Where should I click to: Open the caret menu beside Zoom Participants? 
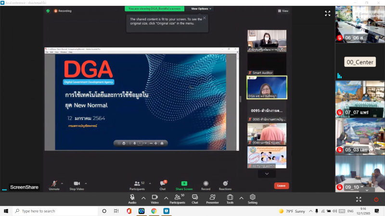[150, 183]
